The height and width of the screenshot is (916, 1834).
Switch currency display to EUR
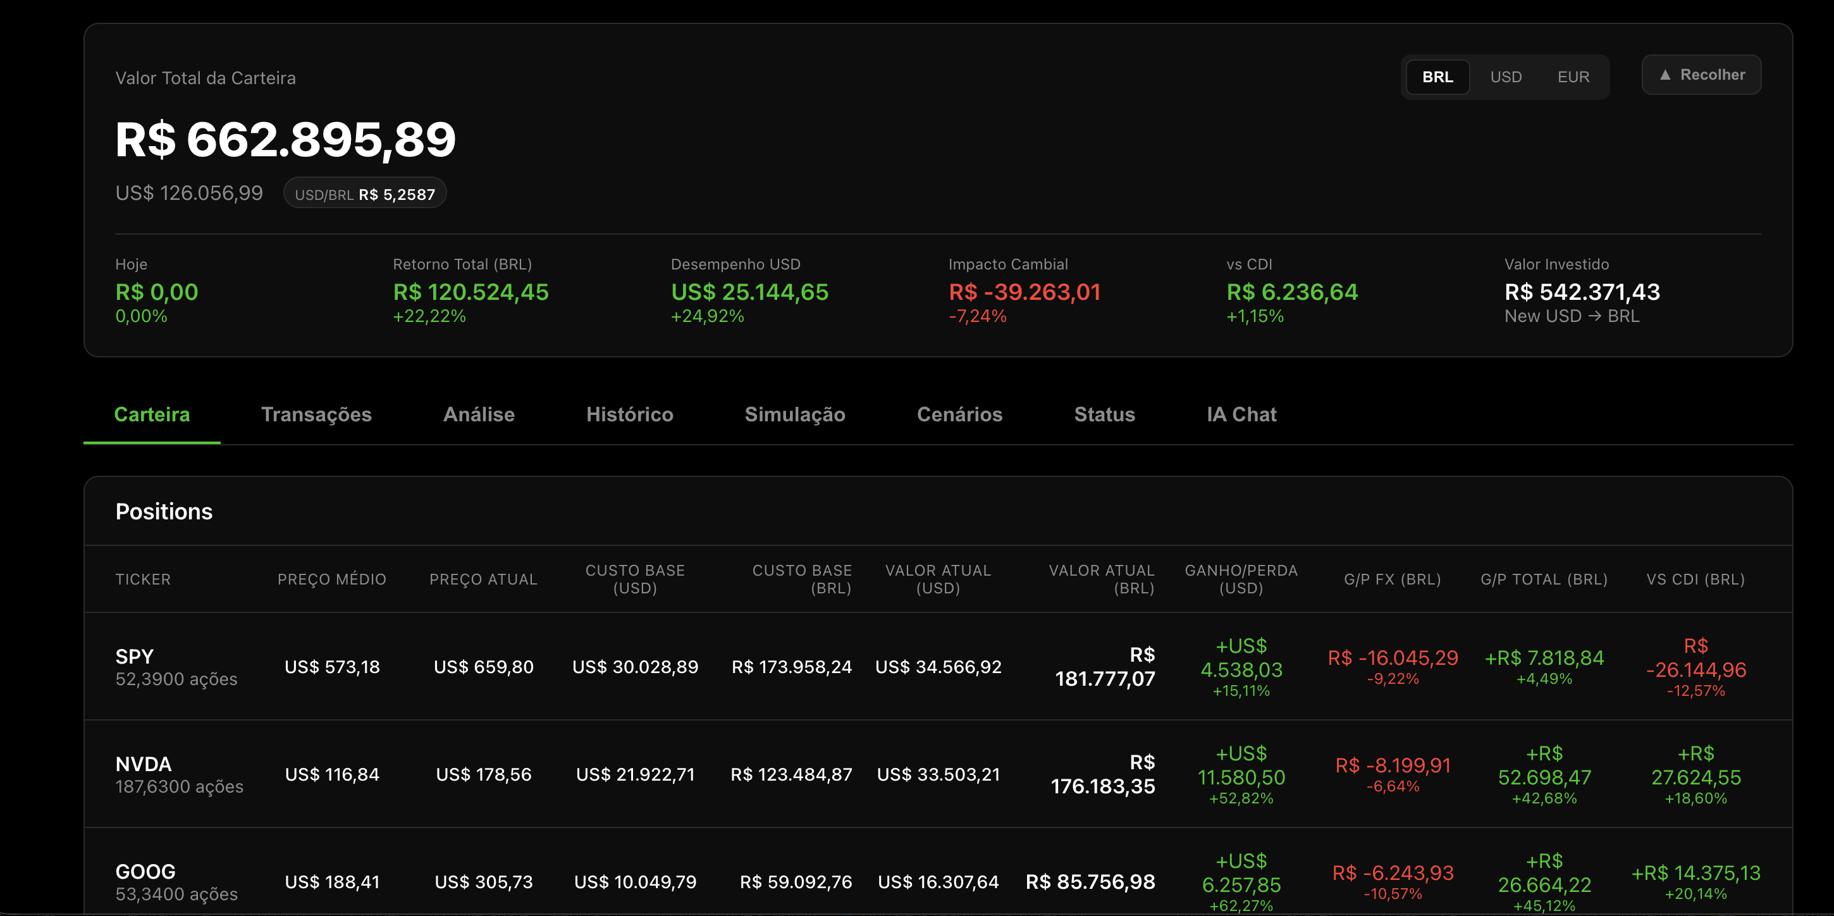tap(1573, 77)
